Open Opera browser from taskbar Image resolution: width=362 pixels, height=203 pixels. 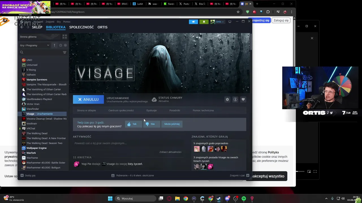click(x=169, y=198)
